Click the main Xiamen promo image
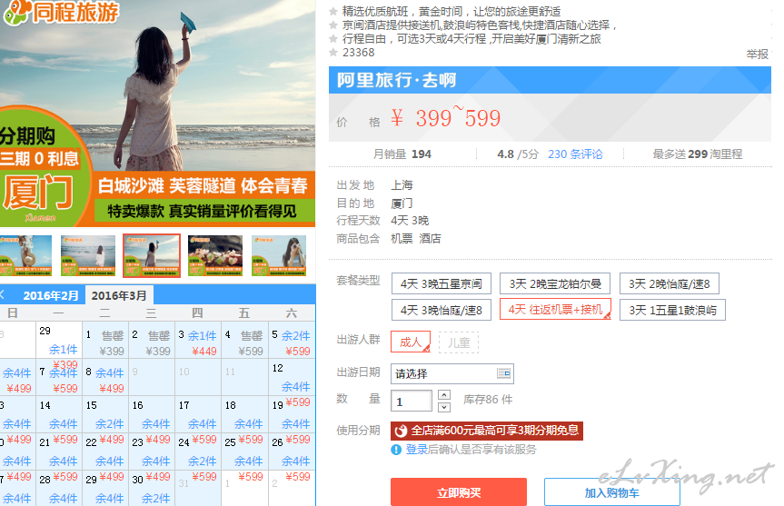 click(x=157, y=114)
